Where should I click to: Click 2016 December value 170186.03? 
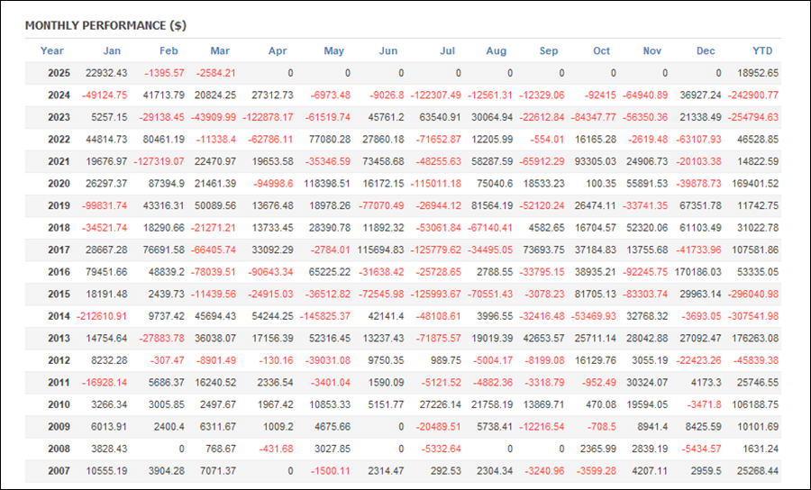click(x=697, y=272)
